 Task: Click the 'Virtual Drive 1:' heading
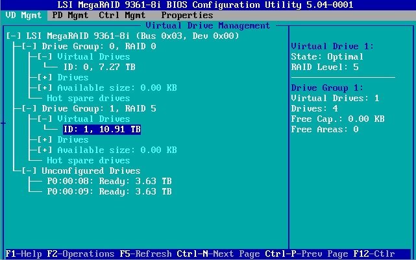(332, 47)
